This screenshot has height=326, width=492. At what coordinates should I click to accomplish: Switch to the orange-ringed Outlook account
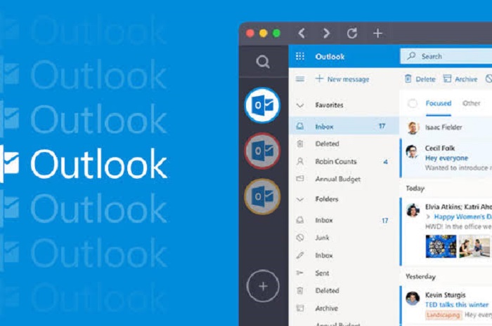pyautogui.click(x=262, y=196)
